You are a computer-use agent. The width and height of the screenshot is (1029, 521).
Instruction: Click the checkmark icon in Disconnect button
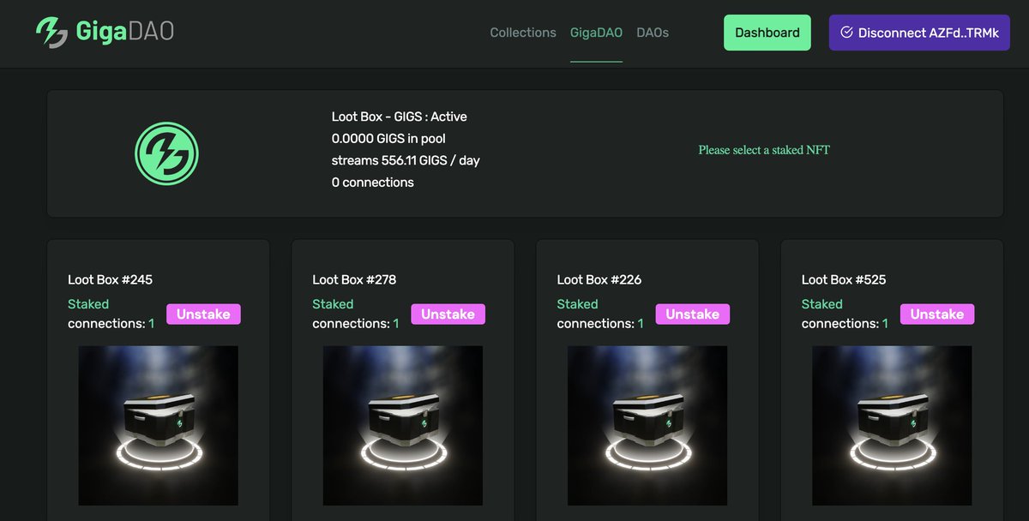846,33
